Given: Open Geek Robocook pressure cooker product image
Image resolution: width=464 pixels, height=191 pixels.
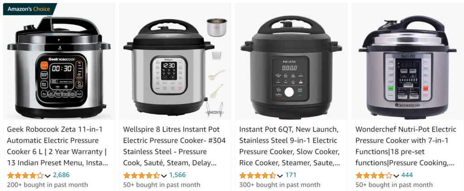Looking at the screenshot, I should [59, 68].
